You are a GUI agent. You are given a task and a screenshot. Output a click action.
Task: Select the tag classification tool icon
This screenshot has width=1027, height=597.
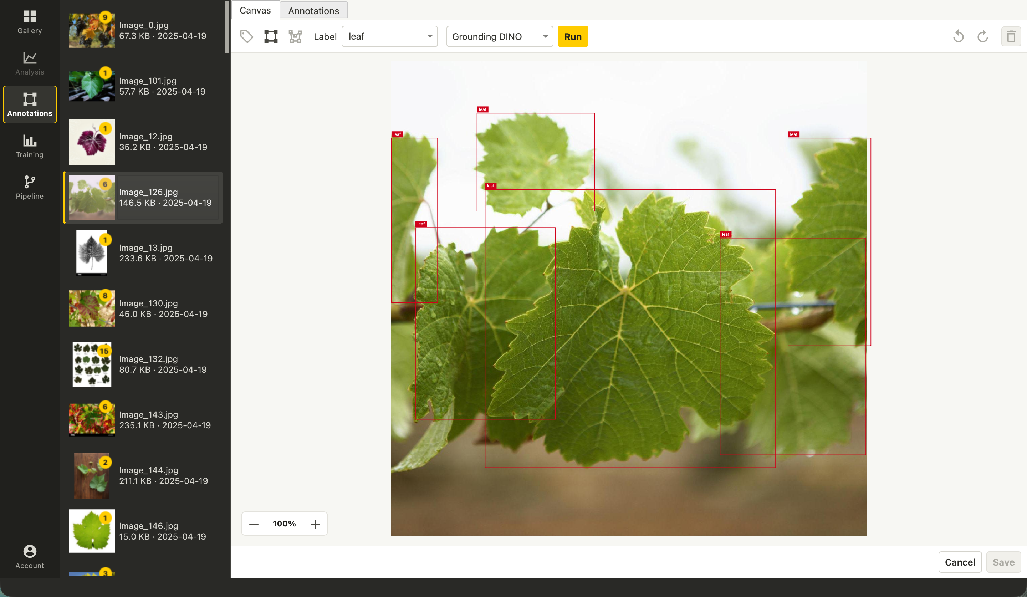pyautogui.click(x=246, y=37)
